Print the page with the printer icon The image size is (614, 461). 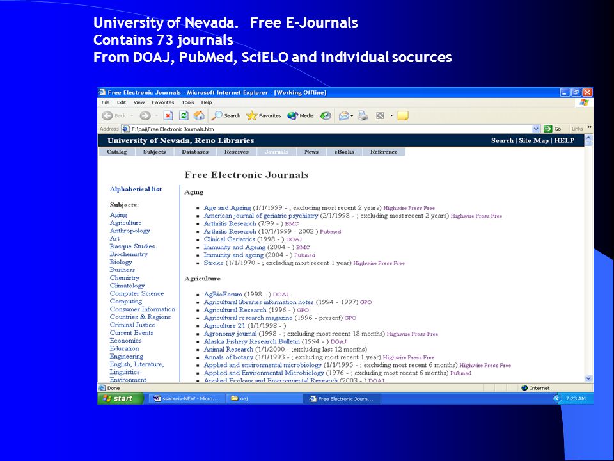(x=363, y=116)
